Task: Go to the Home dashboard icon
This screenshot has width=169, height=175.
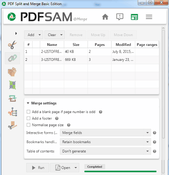Action: pyautogui.click(x=105, y=17)
